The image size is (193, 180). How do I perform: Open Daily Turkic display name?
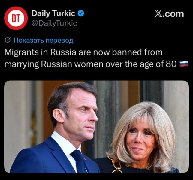tap(53, 13)
